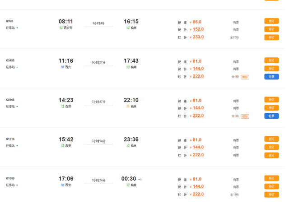Image resolution: width=289 pixels, height=204 pixels.
Task: Expand the 经停站 stops list for K998
Action: pyautogui.click(x=12, y=28)
